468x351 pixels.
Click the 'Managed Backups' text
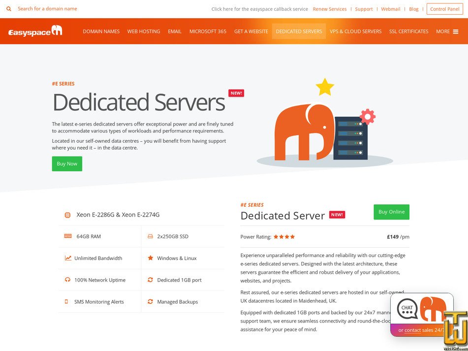pos(178,302)
